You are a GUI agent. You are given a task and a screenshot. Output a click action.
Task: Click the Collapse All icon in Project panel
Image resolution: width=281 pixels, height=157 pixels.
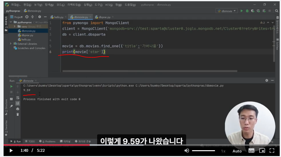pyautogui.click(x=32, y=17)
